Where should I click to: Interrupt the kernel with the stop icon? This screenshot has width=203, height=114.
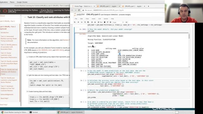click(x=105, y=22)
